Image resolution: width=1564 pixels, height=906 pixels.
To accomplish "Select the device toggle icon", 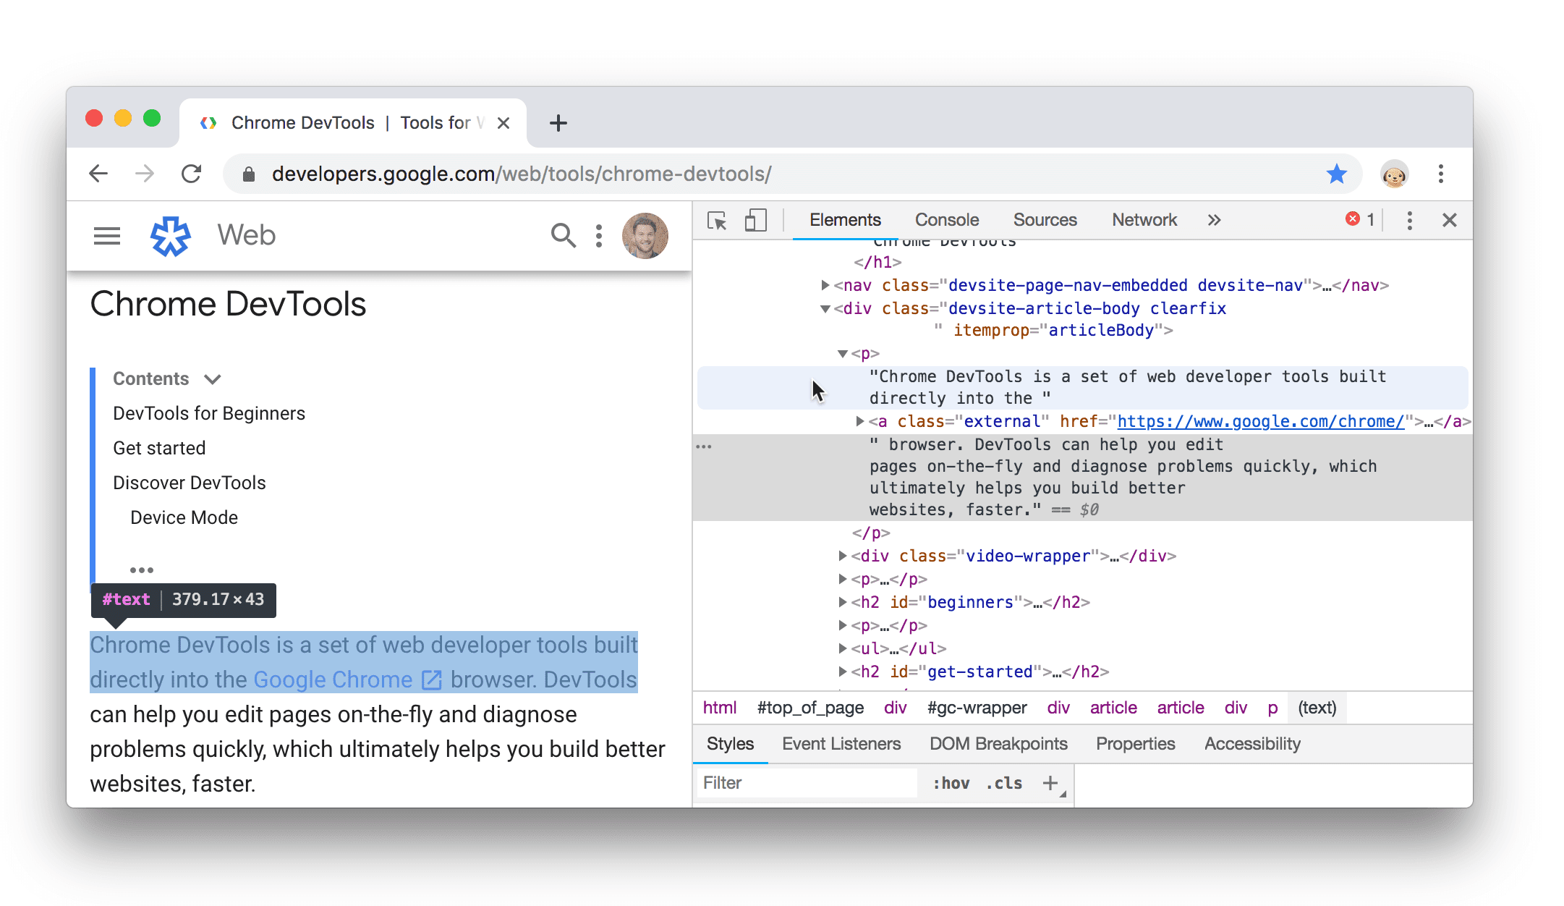I will click(x=755, y=221).
